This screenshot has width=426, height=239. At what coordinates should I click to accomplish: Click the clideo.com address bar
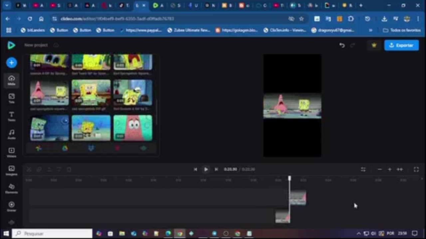173,19
